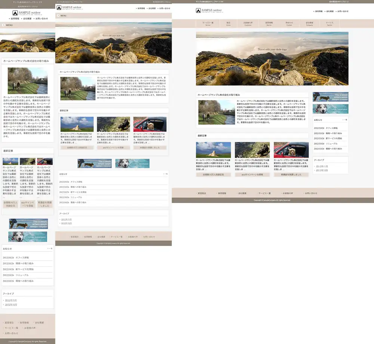Click the riverside walkers photo in the tablet layout
Screen dimensions: 374x344
[x=78, y=88]
